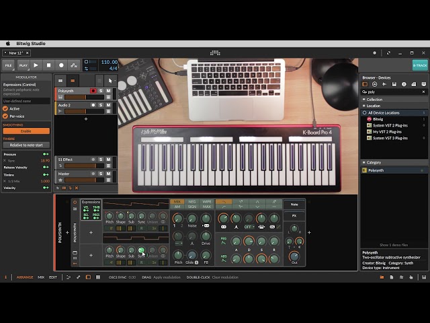Switch to EDIT view
430x323 pixels.
[x=53, y=277]
